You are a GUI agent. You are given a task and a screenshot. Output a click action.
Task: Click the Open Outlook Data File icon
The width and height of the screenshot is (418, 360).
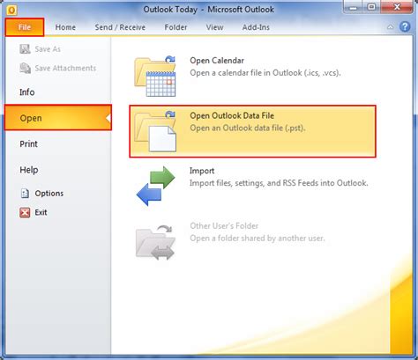155,131
